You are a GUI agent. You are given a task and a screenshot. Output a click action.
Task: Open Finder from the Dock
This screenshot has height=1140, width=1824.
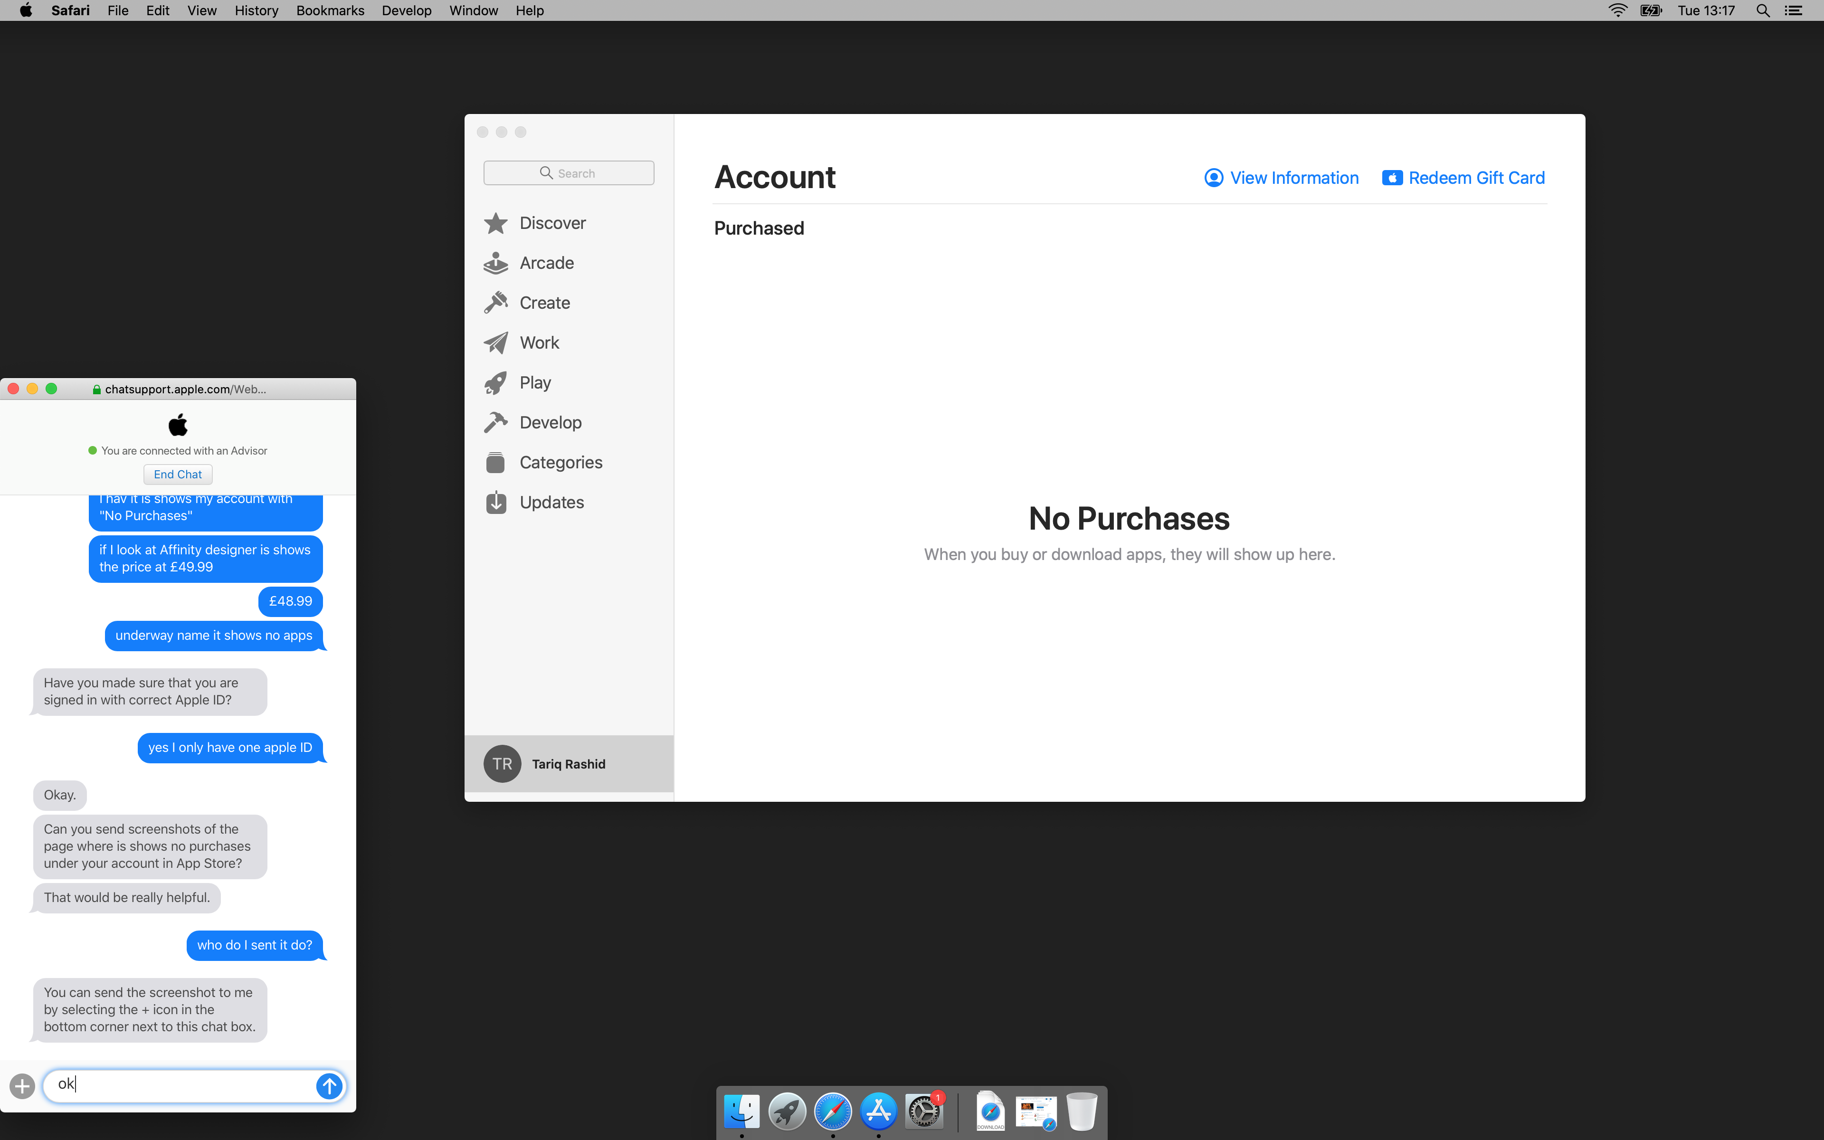[x=741, y=1111]
